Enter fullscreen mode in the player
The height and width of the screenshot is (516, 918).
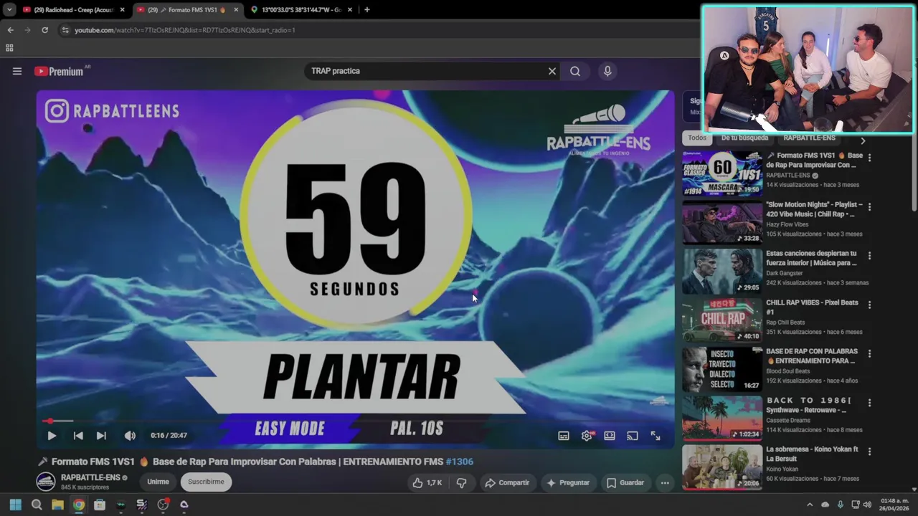tap(655, 436)
